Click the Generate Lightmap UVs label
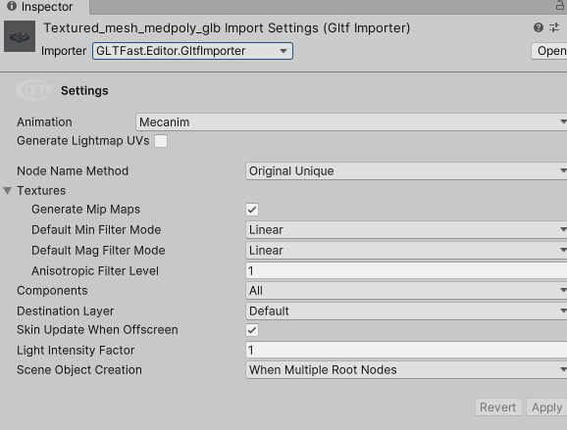 click(82, 140)
